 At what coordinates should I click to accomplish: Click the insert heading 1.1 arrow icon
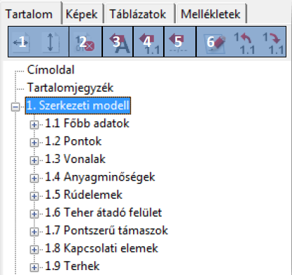click(x=148, y=42)
